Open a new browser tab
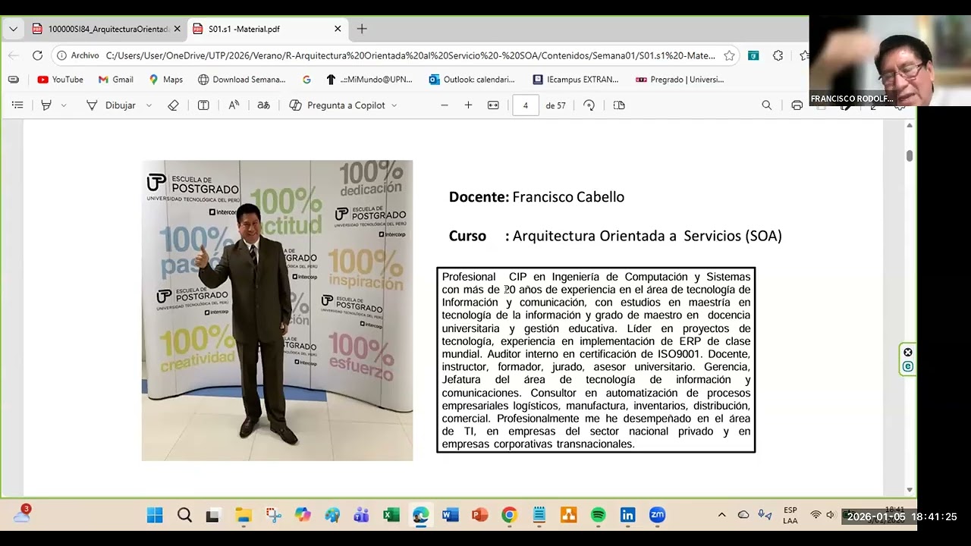971x546 pixels. point(362,29)
